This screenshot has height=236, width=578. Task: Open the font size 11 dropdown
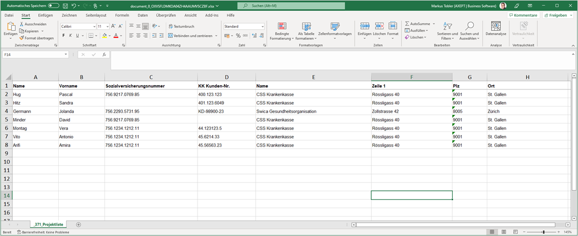[107, 26]
